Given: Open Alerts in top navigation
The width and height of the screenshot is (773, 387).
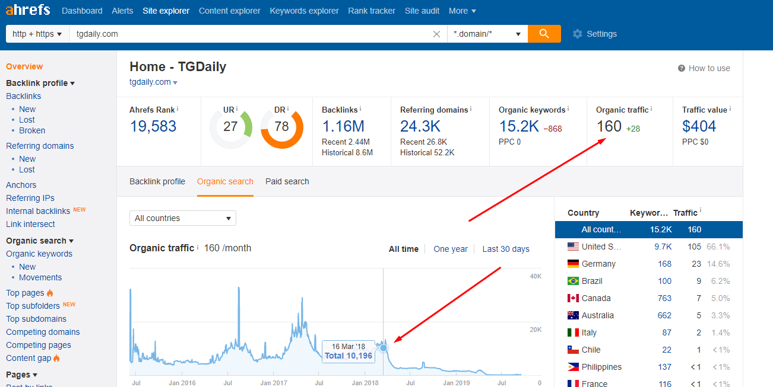Looking at the screenshot, I should pyautogui.click(x=122, y=11).
